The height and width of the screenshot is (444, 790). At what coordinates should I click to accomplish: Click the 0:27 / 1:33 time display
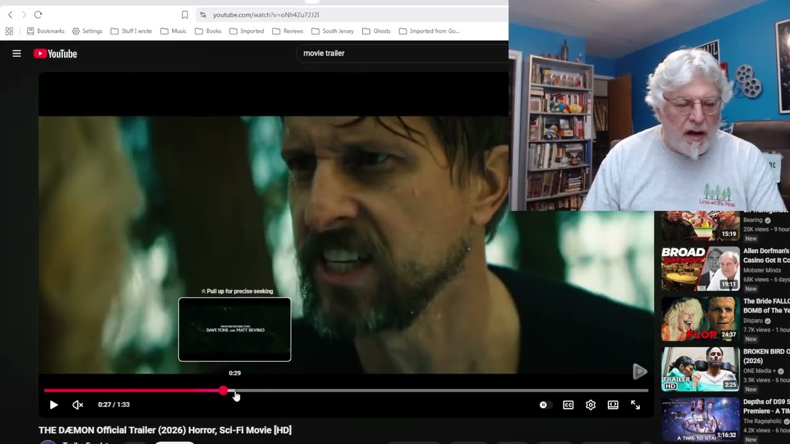pos(114,405)
